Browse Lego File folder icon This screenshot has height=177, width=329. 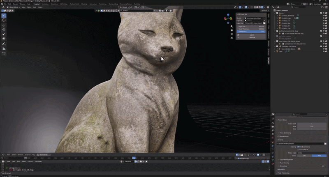[264, 23]
